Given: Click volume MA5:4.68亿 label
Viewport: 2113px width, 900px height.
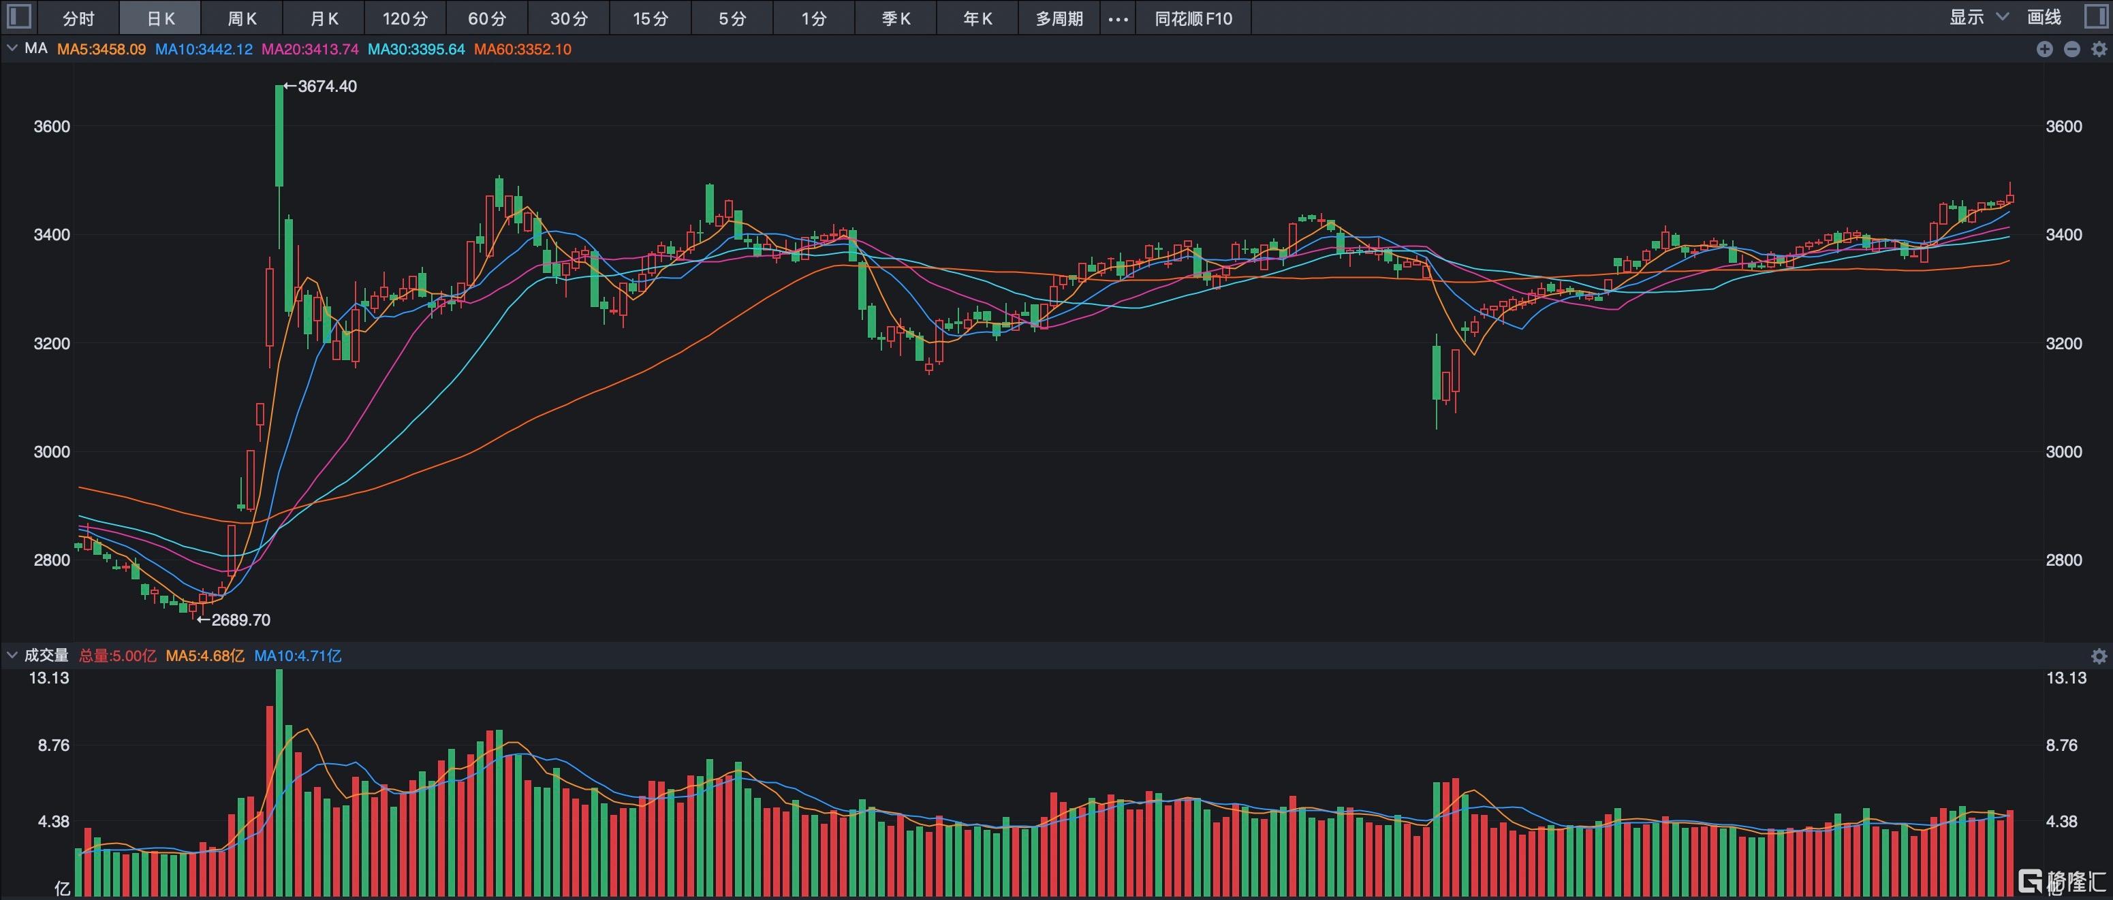Looking at the screenshot, I should 205,656.
